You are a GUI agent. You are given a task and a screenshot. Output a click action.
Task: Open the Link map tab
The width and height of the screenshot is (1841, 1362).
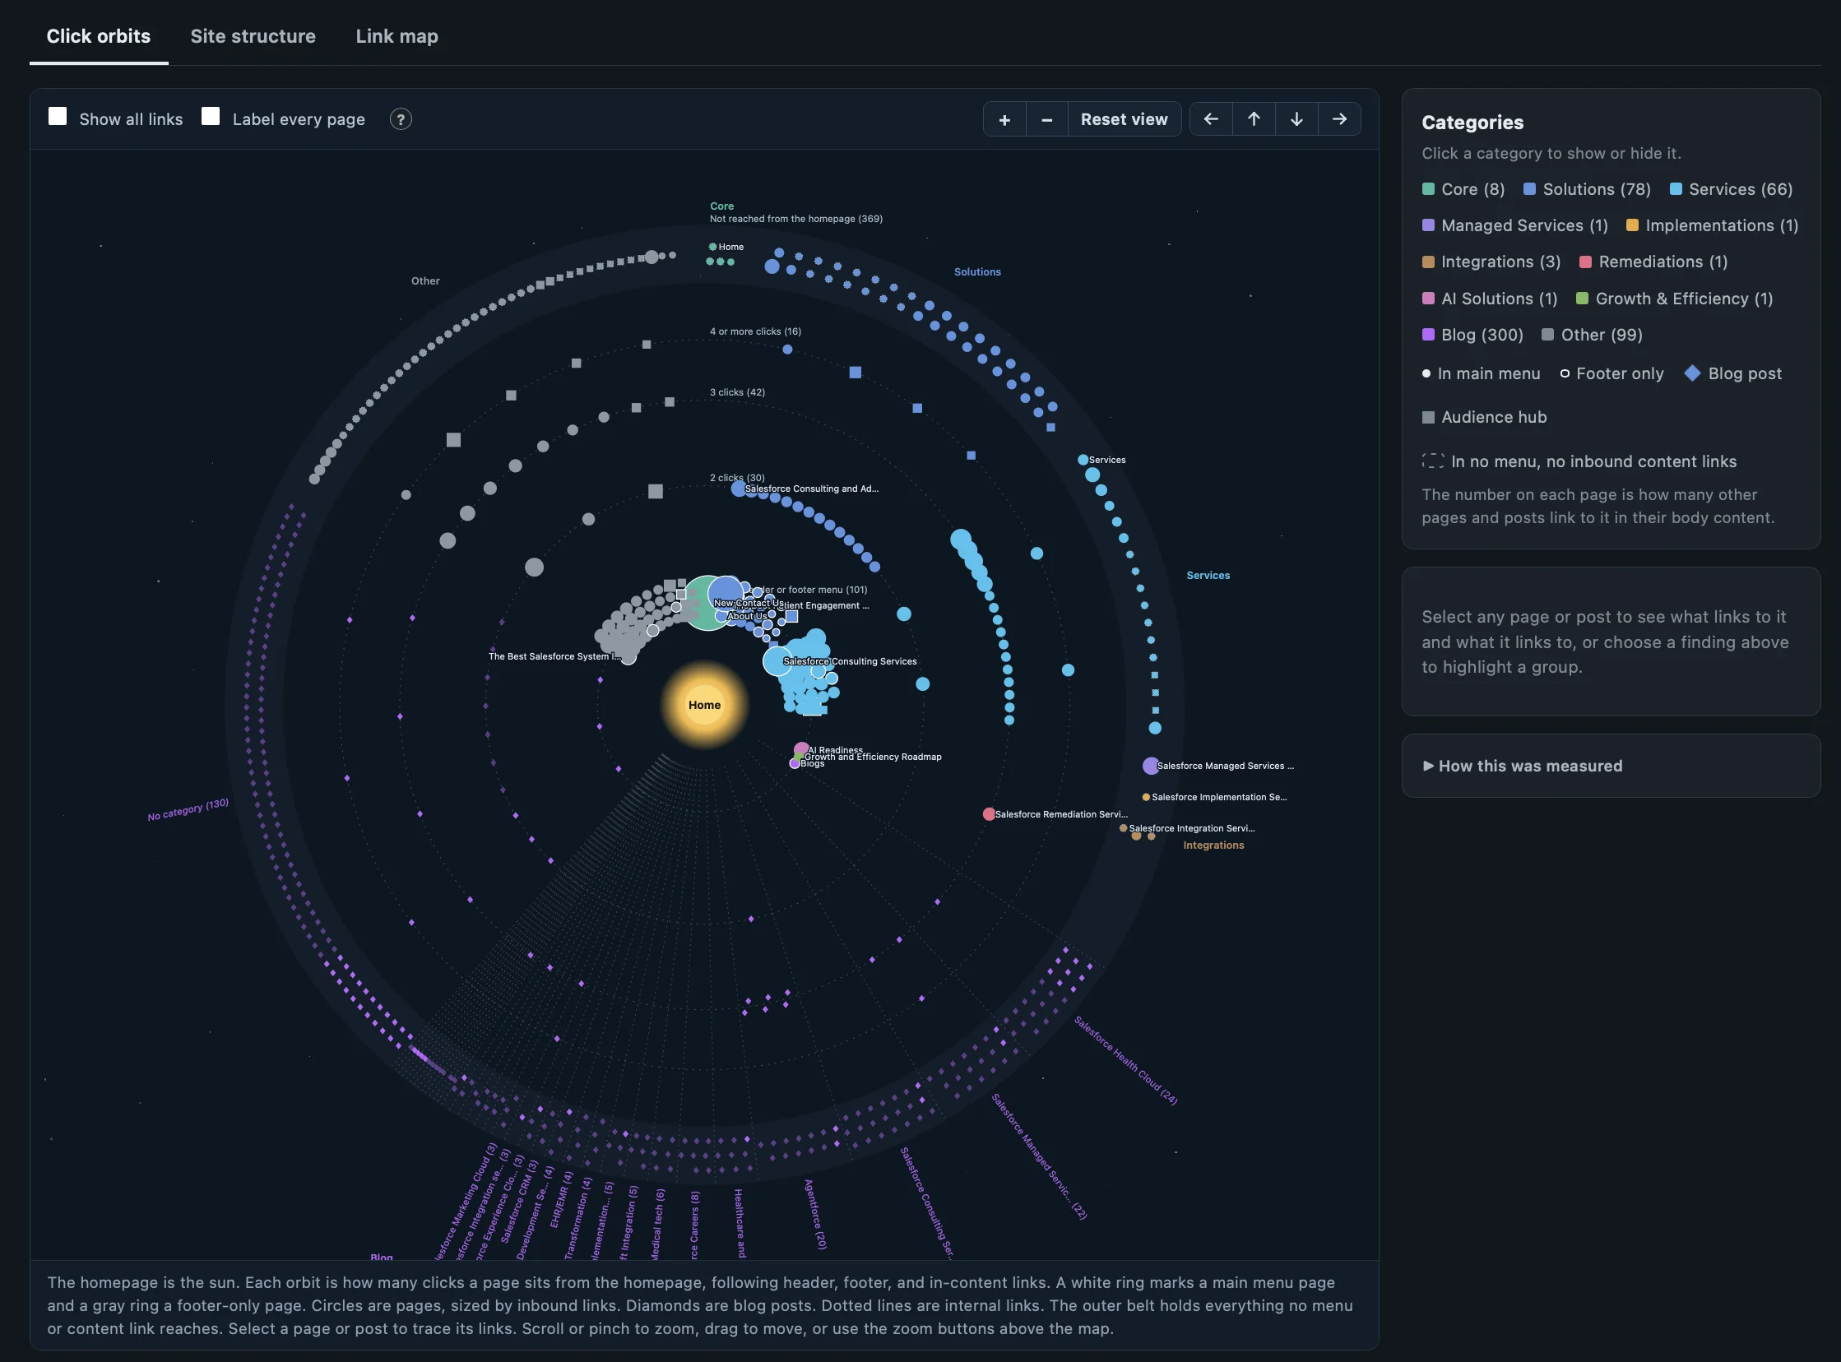pos(396,36)
